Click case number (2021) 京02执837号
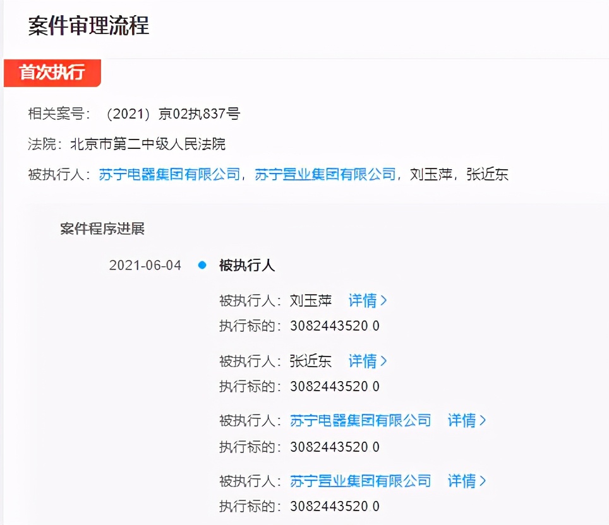The height and width of the screenshot is (525, 609). [173, 114]
